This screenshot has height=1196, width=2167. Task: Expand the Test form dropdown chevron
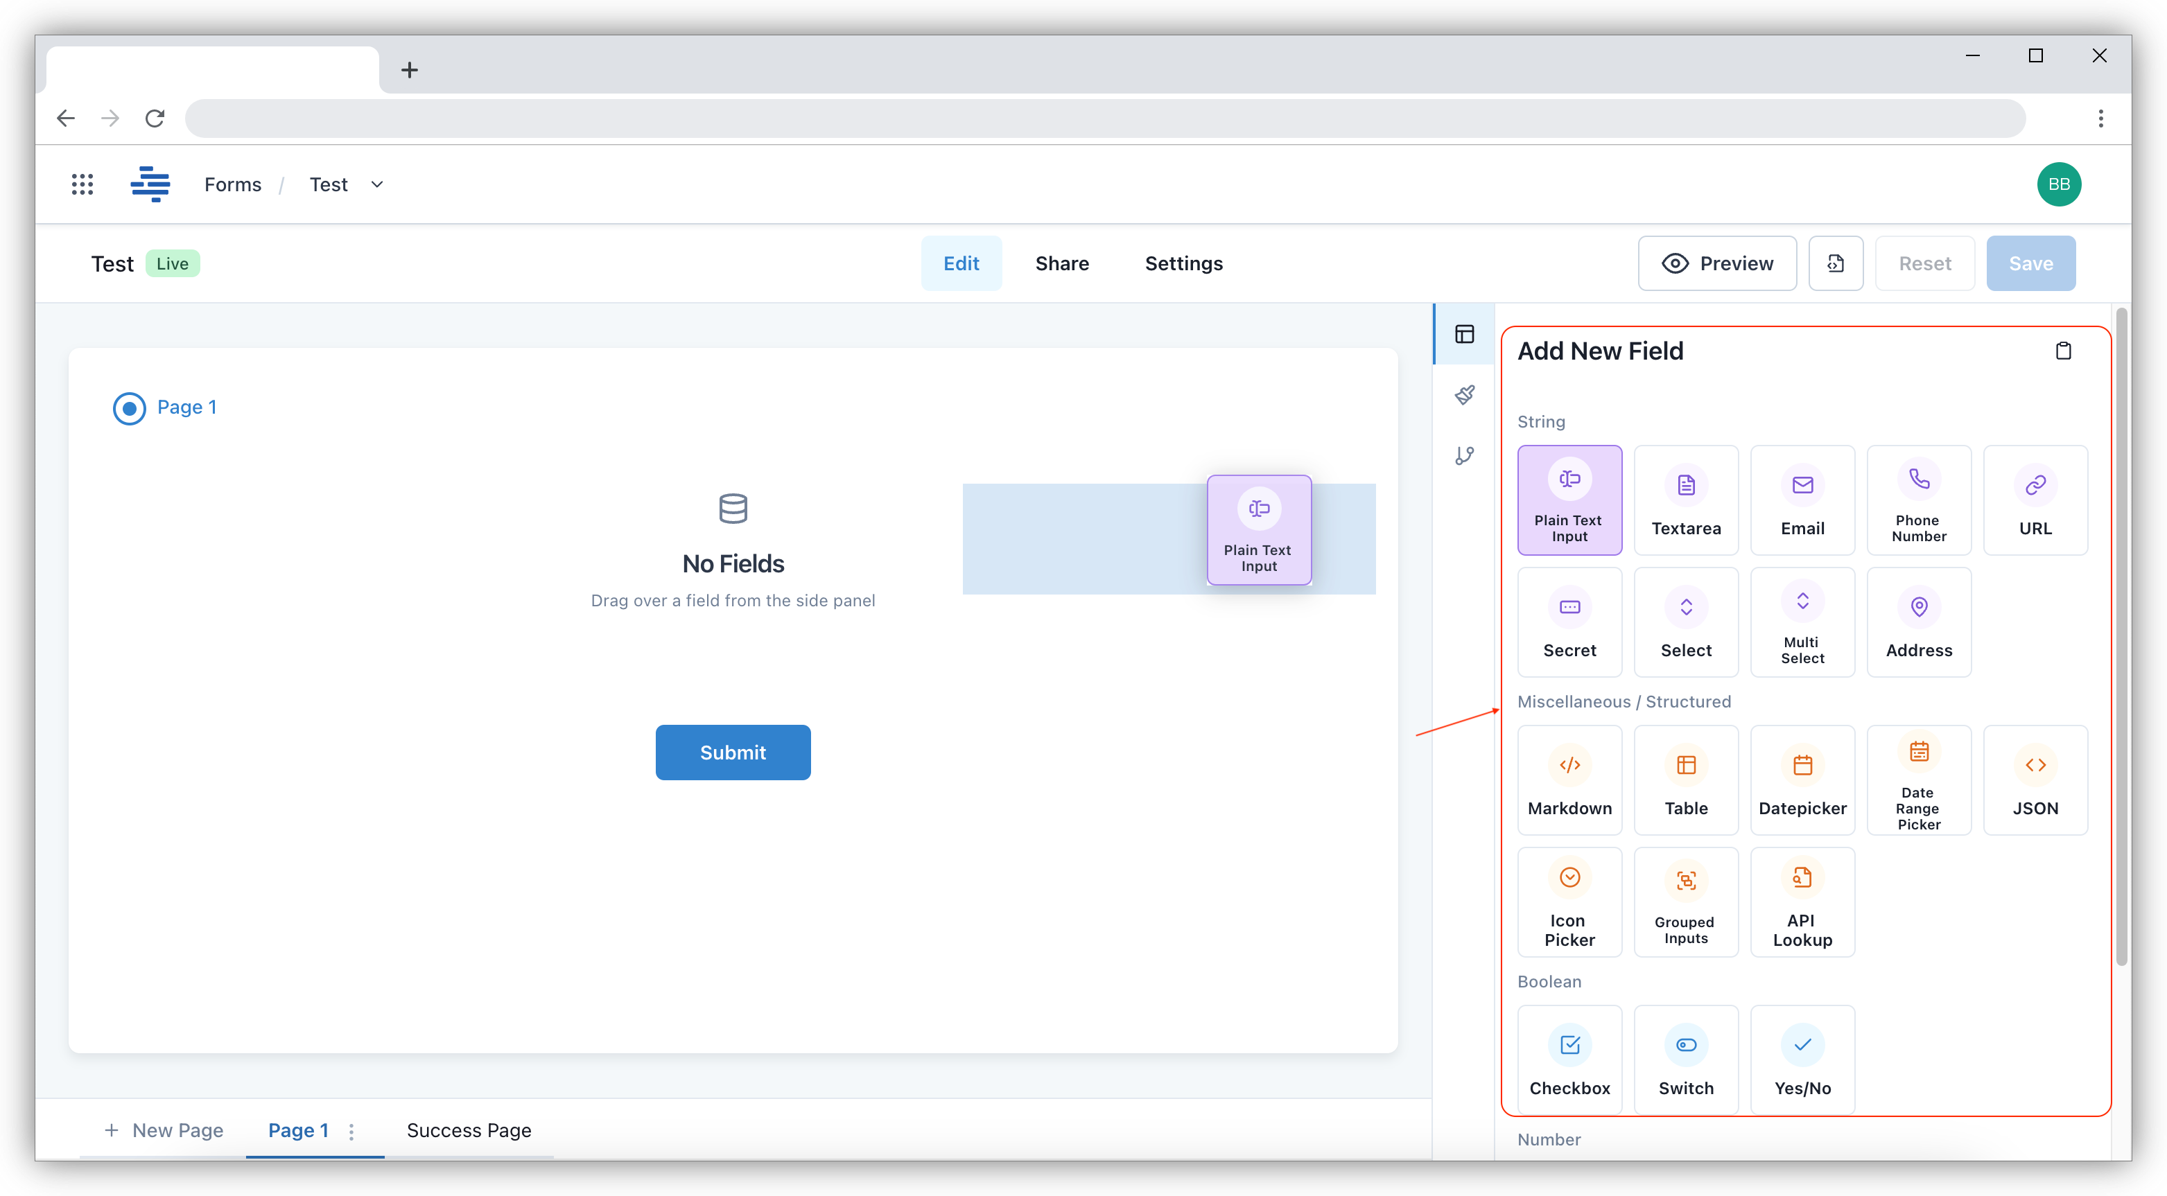[x=377, y=184]
